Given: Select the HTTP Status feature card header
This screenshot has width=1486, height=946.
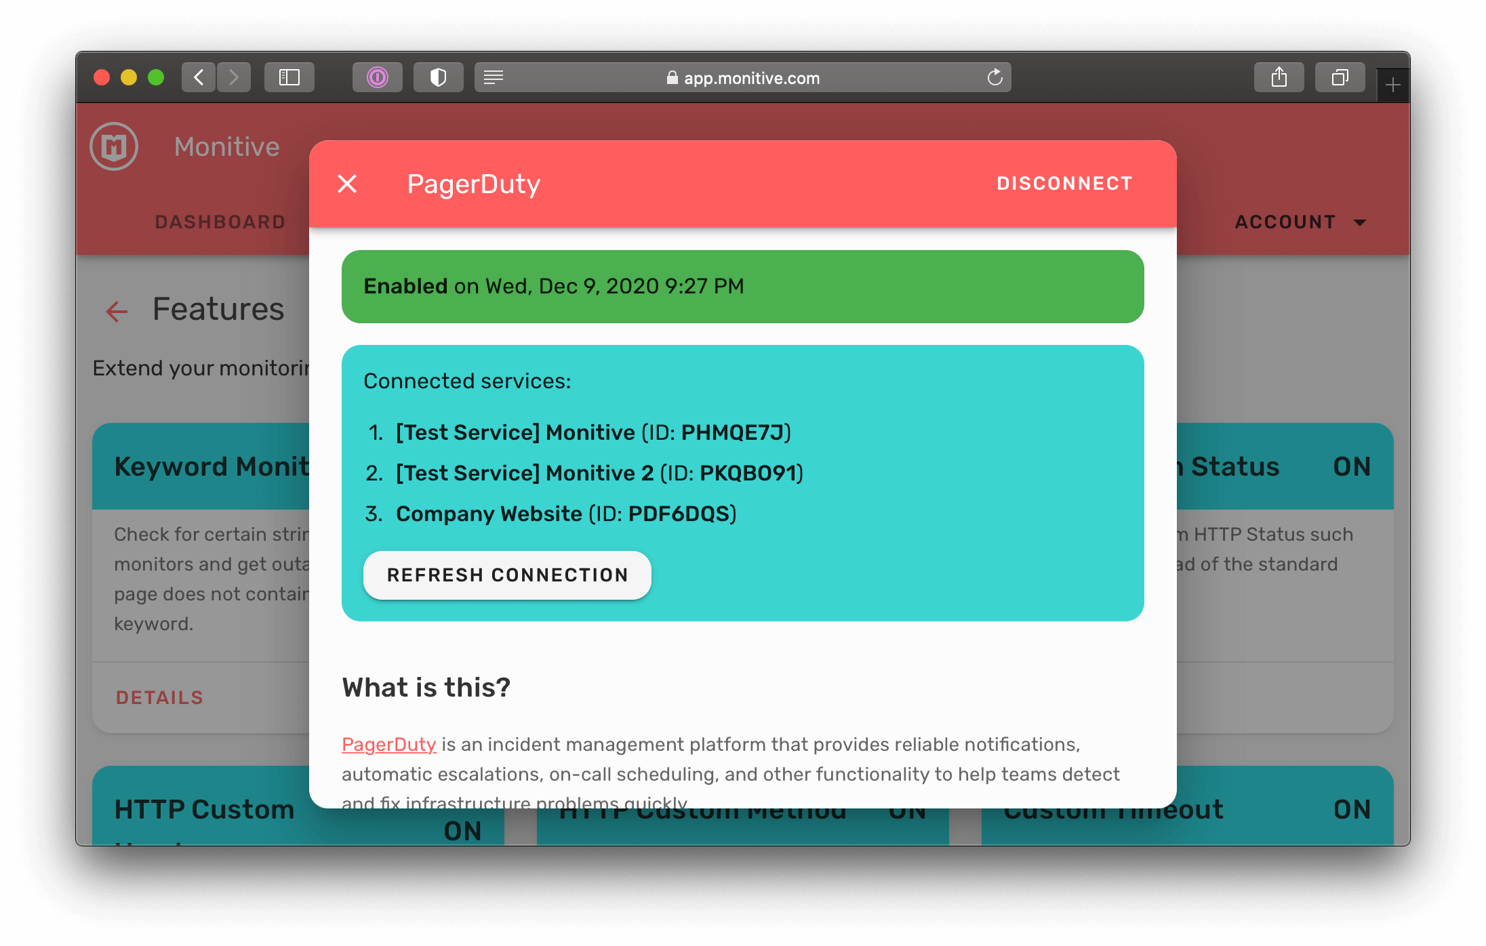Looking at the screenshot, I should click(1285, 466).
